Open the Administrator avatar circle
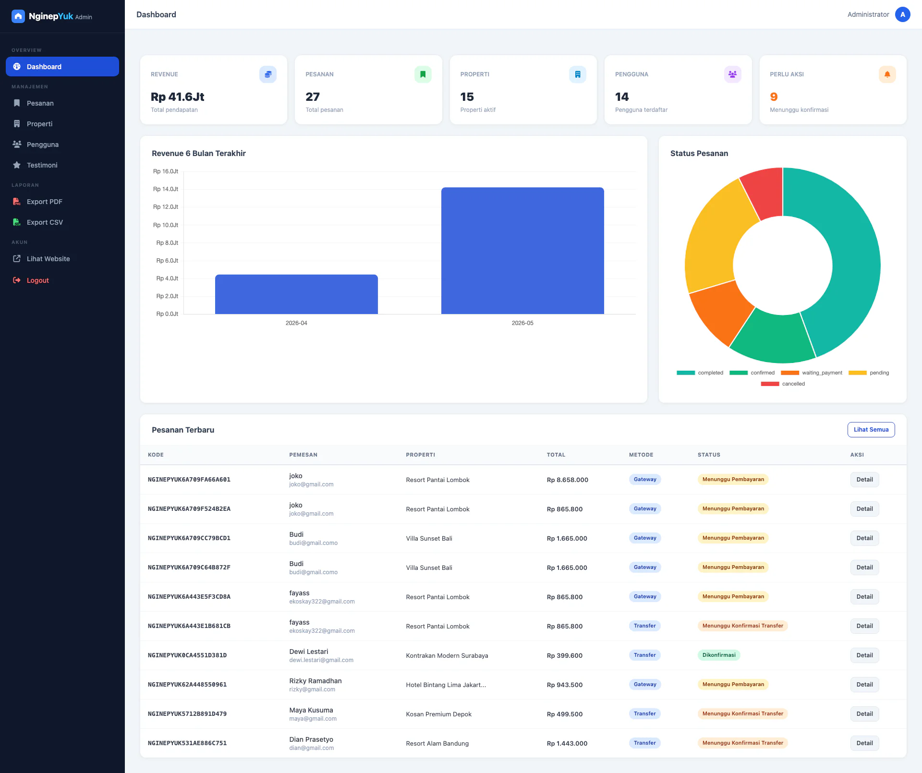 click(x=903, y=14)
